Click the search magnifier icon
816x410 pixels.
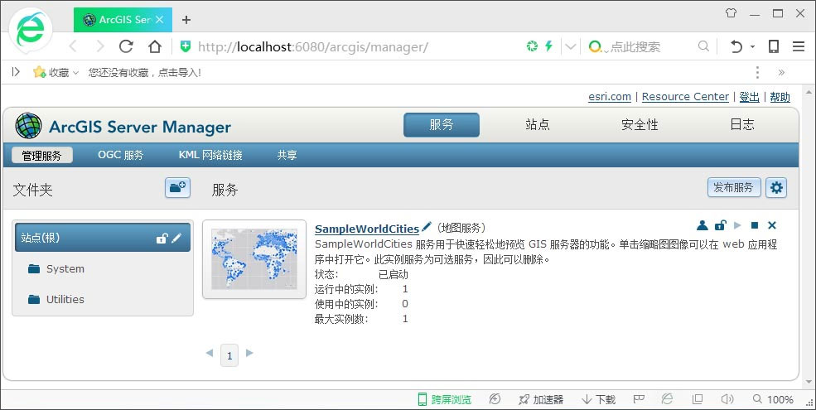[x=703, y=46]
